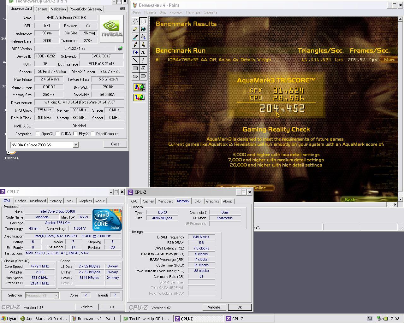Click the tray icon next to clock
Image resolution: width=404 pixels, height=323 pixels.
tap(385, 319)
